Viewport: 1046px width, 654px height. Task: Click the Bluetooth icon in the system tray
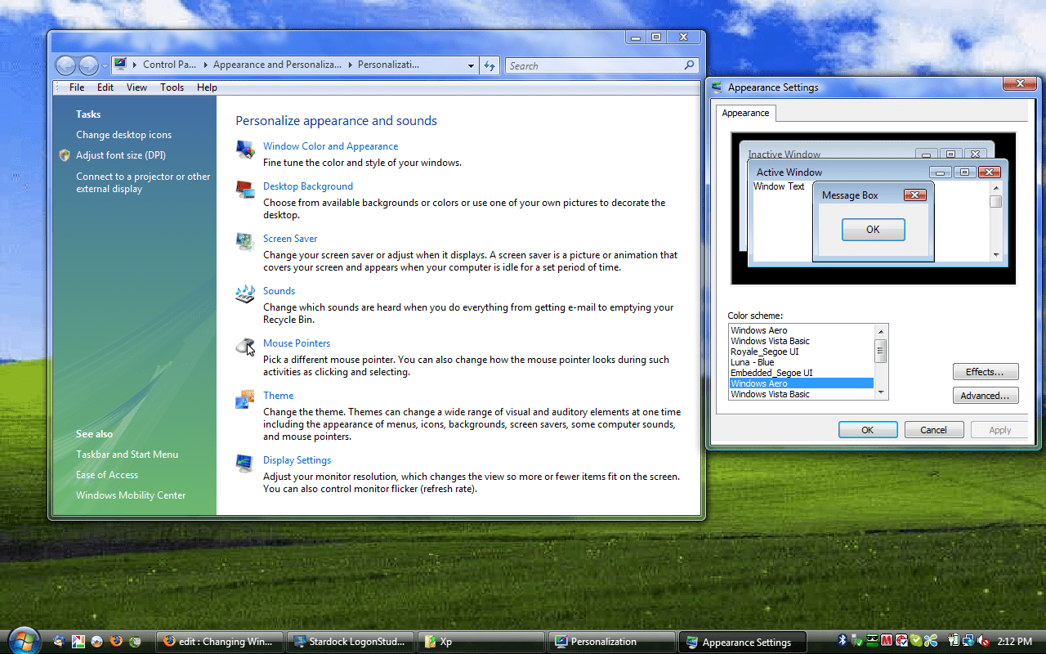tap(842, 640)
